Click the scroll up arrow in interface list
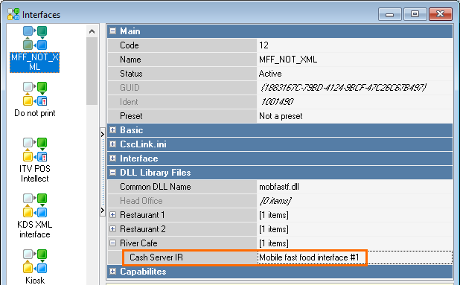 [x=92, y=31]
